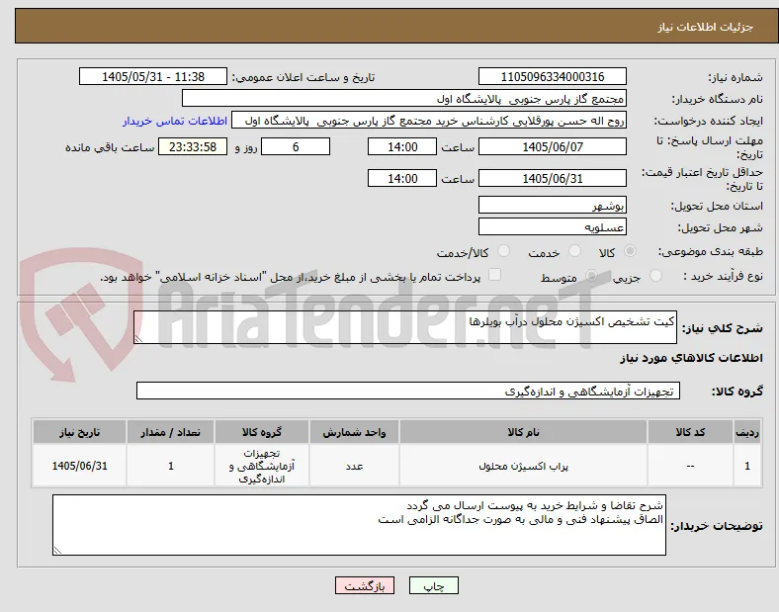Click the تعداد / مقدار column header
The image size is (779, 612).
coord(170,432)
